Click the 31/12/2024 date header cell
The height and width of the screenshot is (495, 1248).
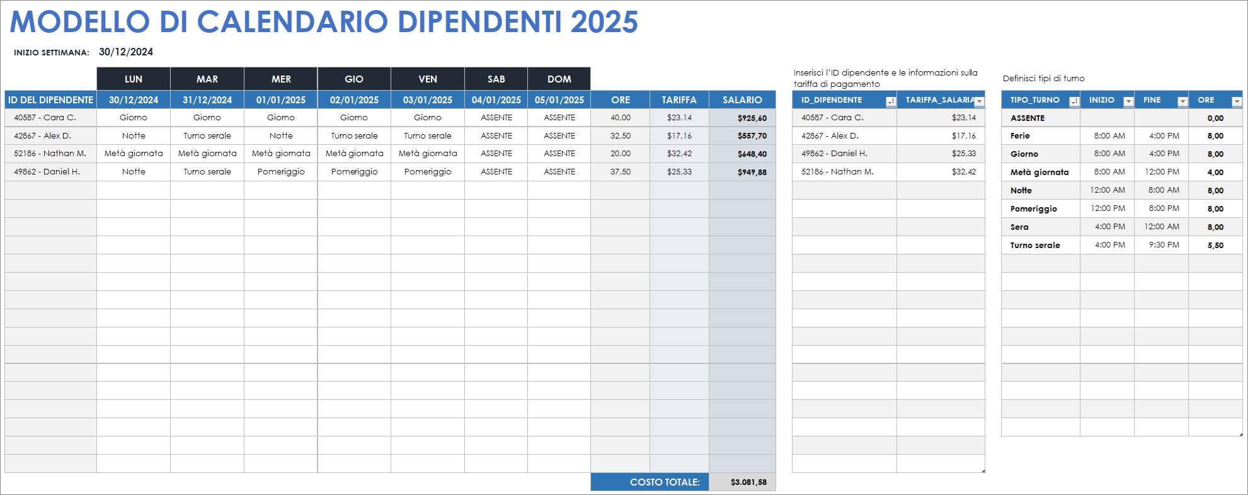[207, 100]
